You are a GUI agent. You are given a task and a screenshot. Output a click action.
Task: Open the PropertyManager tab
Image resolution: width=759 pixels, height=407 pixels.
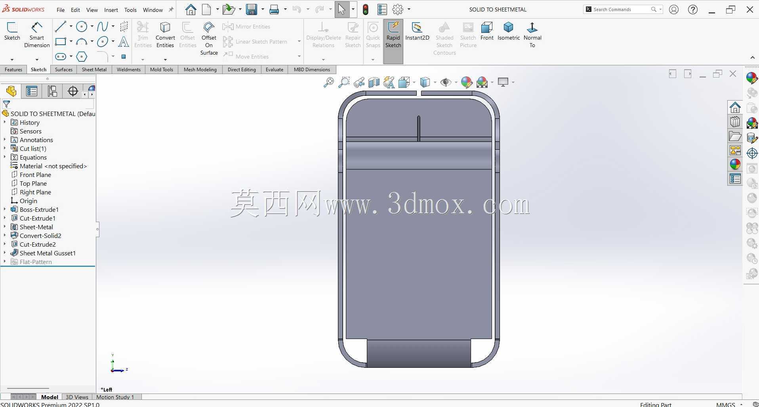32,91
